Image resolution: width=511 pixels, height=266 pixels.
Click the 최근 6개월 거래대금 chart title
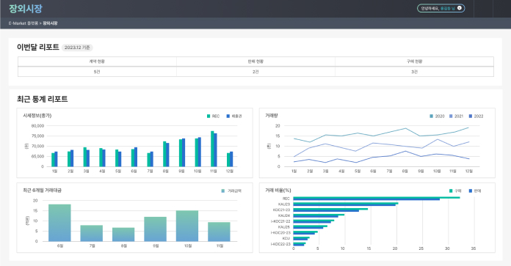click(x=43, y=191)
